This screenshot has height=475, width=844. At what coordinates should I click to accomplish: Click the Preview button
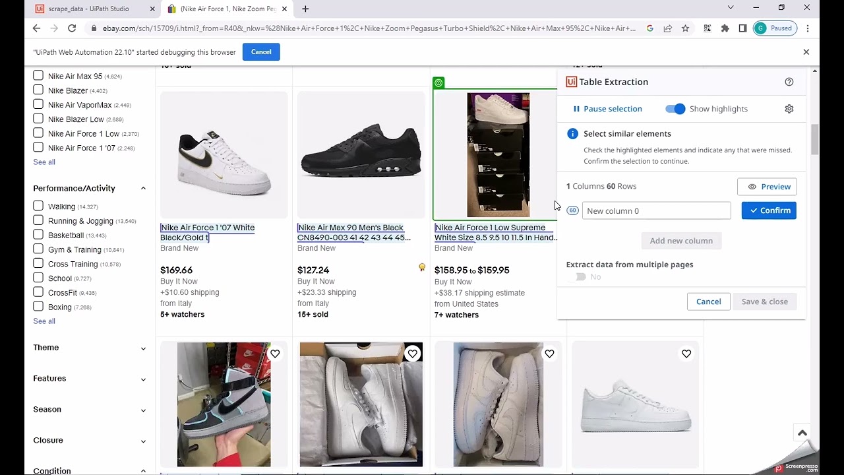[767, 187]
